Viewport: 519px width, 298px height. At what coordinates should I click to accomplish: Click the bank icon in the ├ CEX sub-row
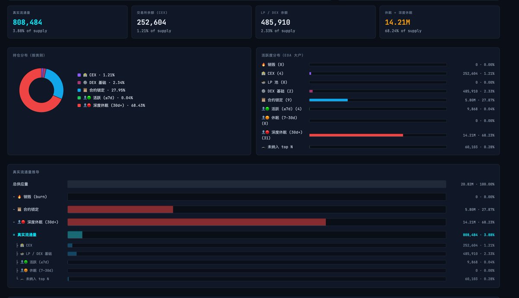(22, 245)
